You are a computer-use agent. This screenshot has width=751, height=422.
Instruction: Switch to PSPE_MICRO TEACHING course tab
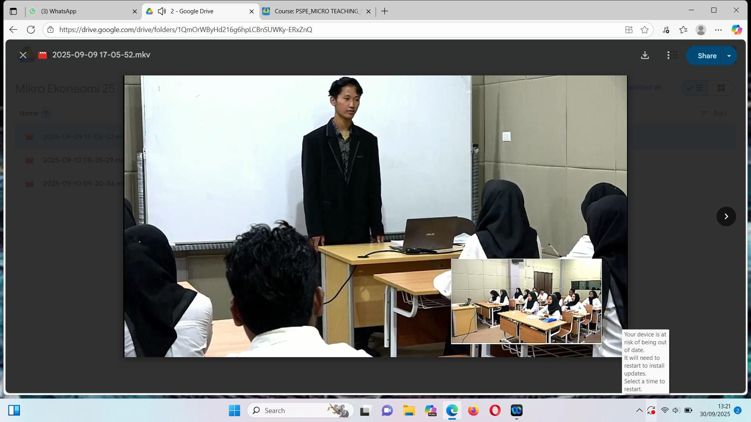[x=317, y=11]
